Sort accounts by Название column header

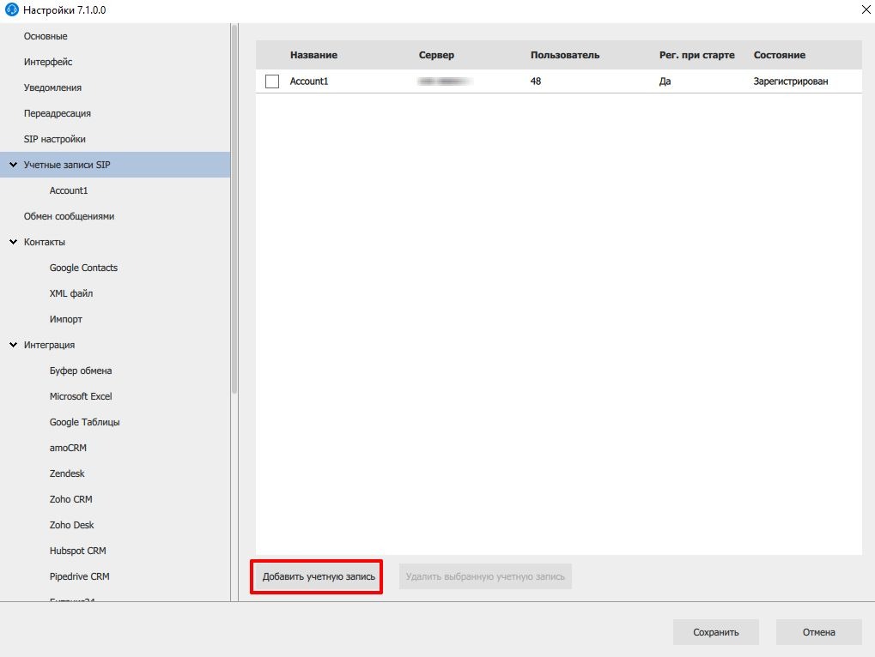(x=313, y=55)
